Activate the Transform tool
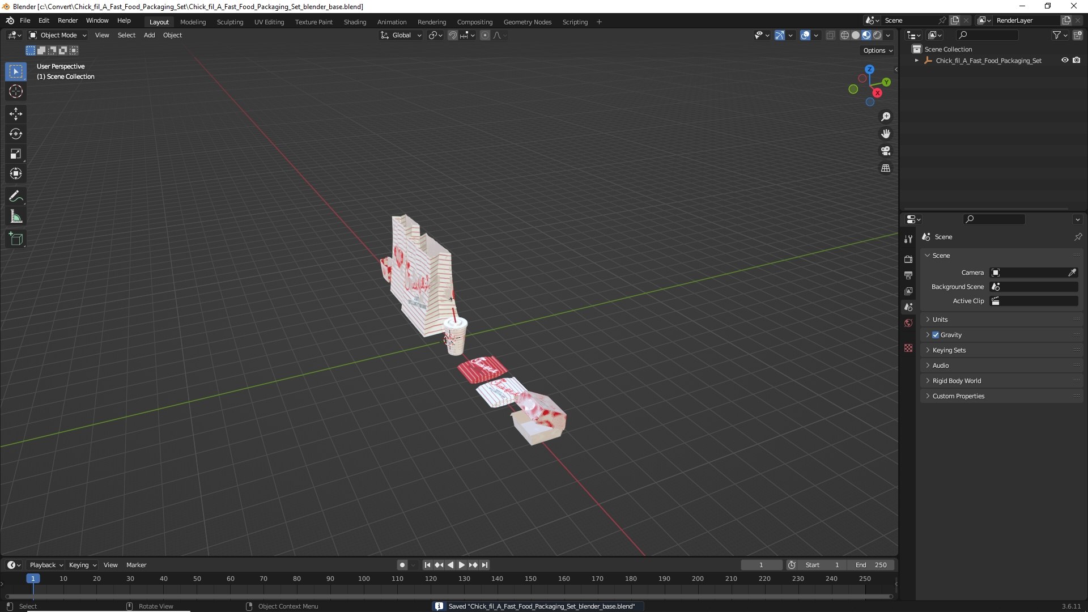 (16, 173)
